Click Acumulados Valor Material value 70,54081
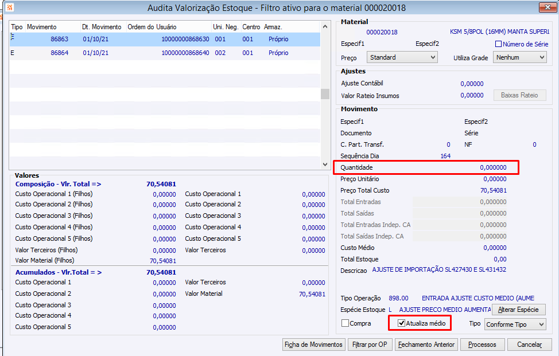 (x=312, y=294)
